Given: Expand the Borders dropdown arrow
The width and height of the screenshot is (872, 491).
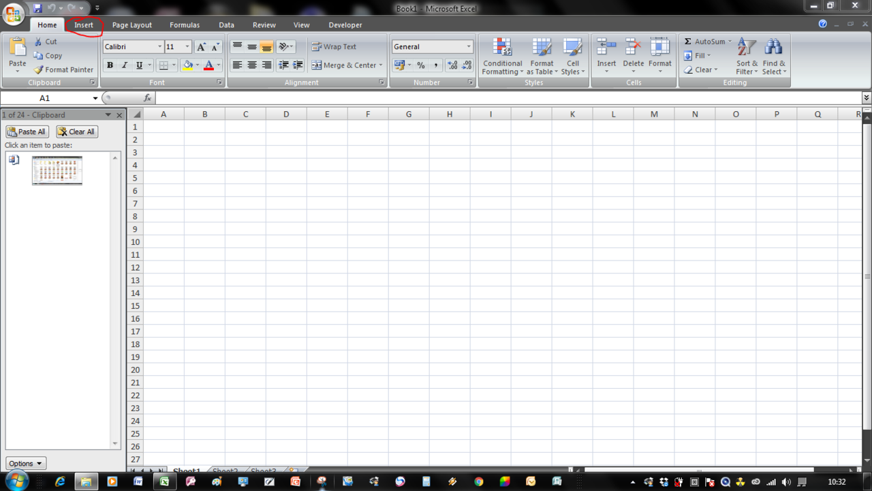Looking at the screenshot, I should click(174, 65).
